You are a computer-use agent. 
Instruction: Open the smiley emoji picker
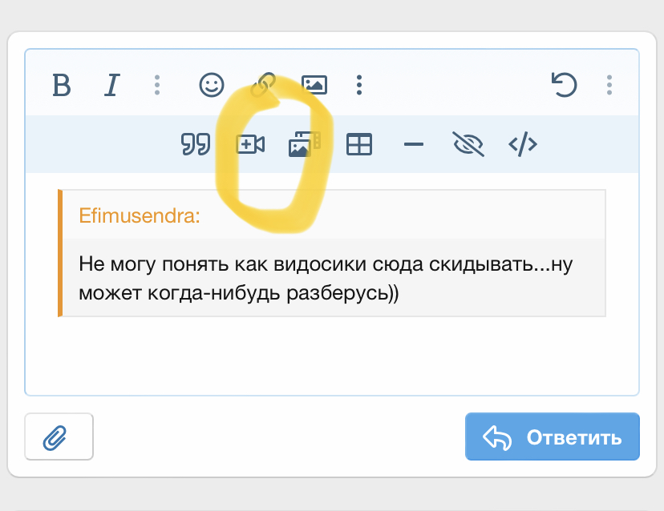click(x=212, y=85)
